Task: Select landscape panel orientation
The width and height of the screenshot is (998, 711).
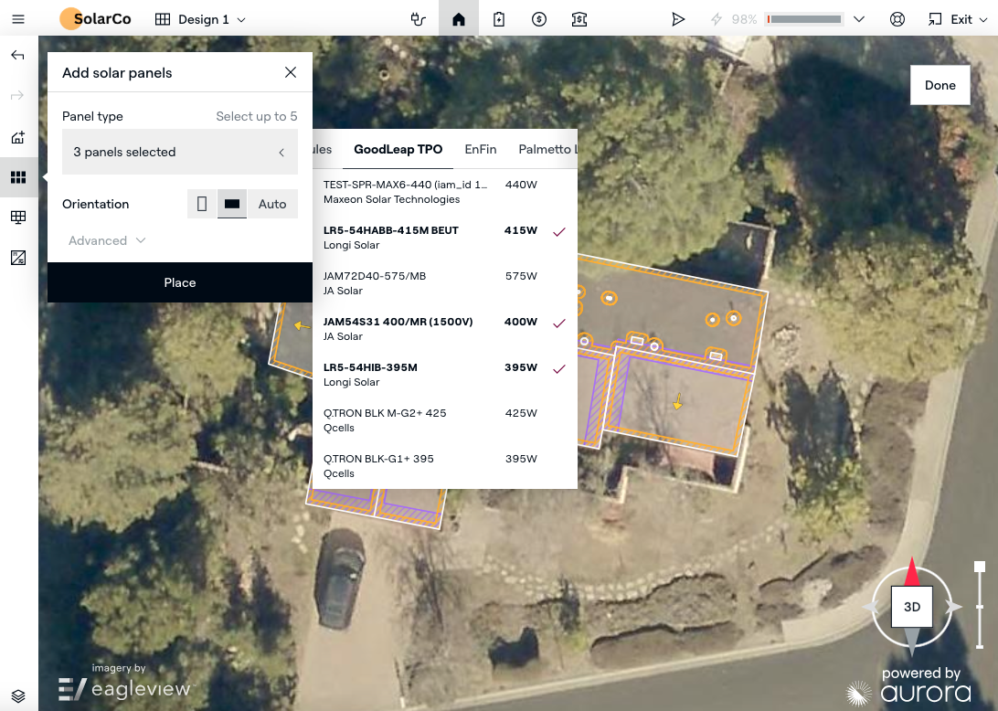Action: pos(232,204)
